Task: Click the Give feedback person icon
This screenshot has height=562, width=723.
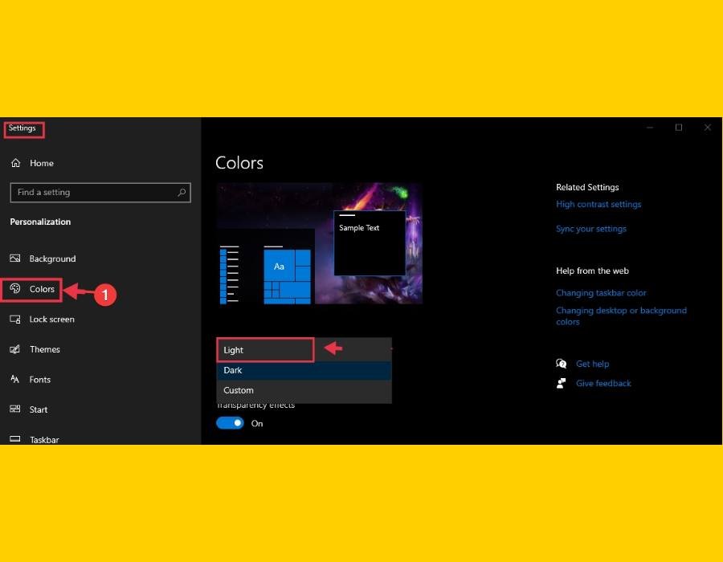Action: pyautogui.click(x=562, y=383)
